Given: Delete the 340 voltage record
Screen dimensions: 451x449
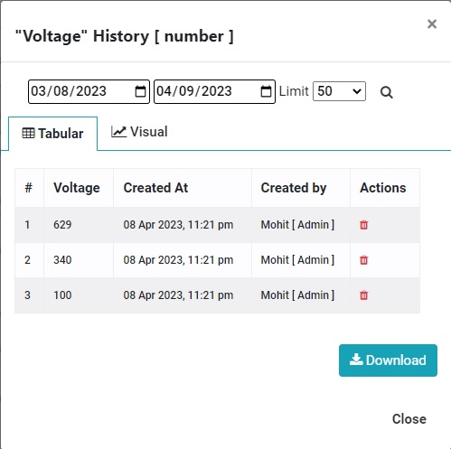Looking at the screenshot, I should tap(363, 260).
